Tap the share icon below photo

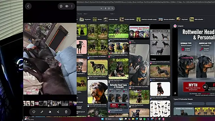[58, 112]
